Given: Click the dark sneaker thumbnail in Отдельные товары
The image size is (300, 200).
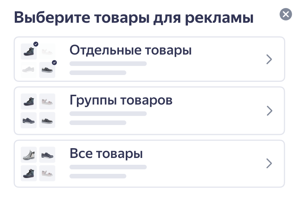Looking at the screenshot, I should [x=47, y=70].
